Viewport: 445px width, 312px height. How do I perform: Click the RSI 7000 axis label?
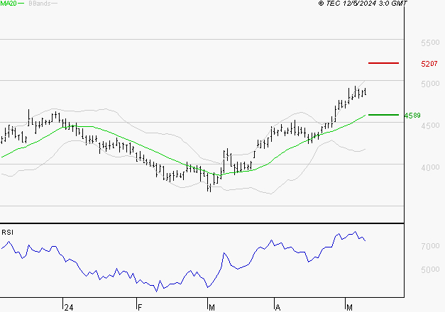pyautogui.click(x=430, y=246)
